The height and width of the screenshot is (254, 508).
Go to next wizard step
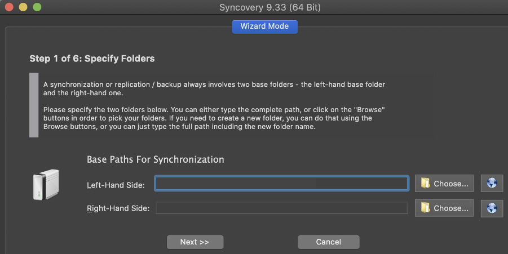195,242
